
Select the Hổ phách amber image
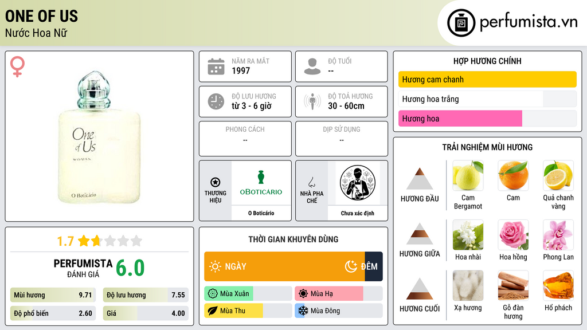click(x=558, y=286)
